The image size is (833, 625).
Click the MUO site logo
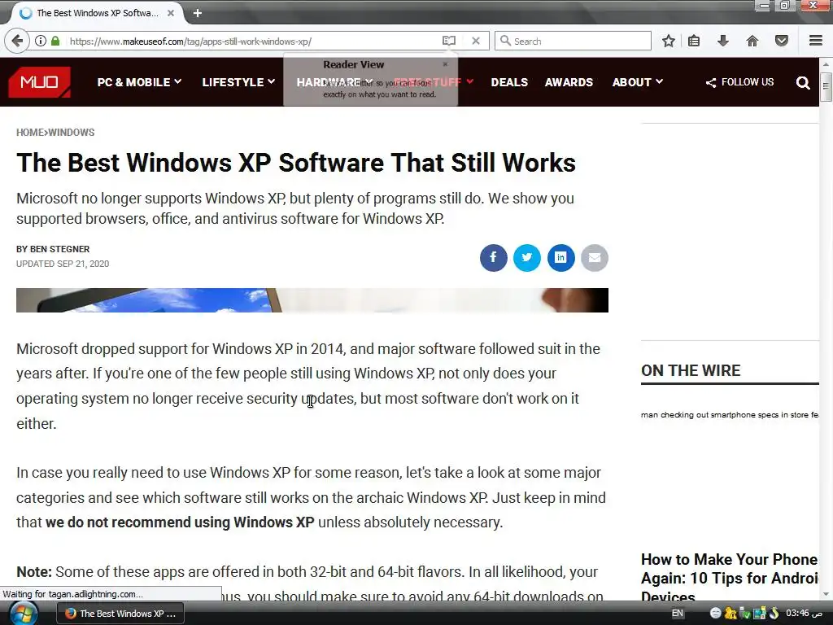(x=39, y=82)
